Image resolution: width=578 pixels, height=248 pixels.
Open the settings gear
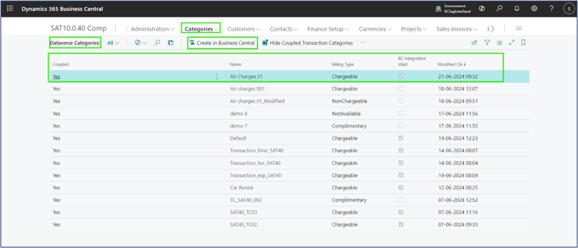click(534, 8)
